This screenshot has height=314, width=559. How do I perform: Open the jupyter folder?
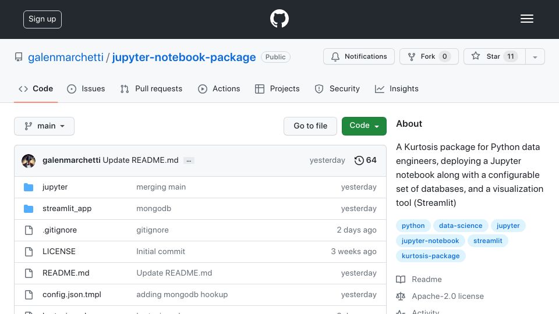click(x=55, y=187)
